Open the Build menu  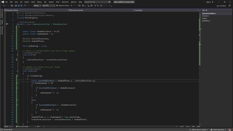(x=33, y=2)
